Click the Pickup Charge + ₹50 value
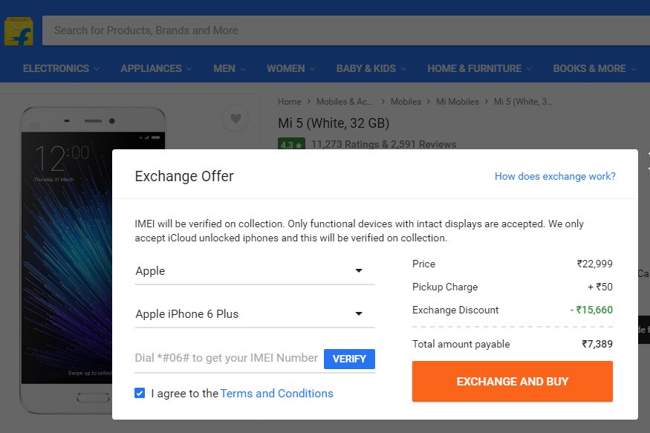 pos(600,287)
